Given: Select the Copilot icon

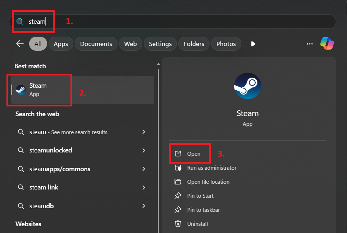Looking at the screenshot, I should click(327, 44).
